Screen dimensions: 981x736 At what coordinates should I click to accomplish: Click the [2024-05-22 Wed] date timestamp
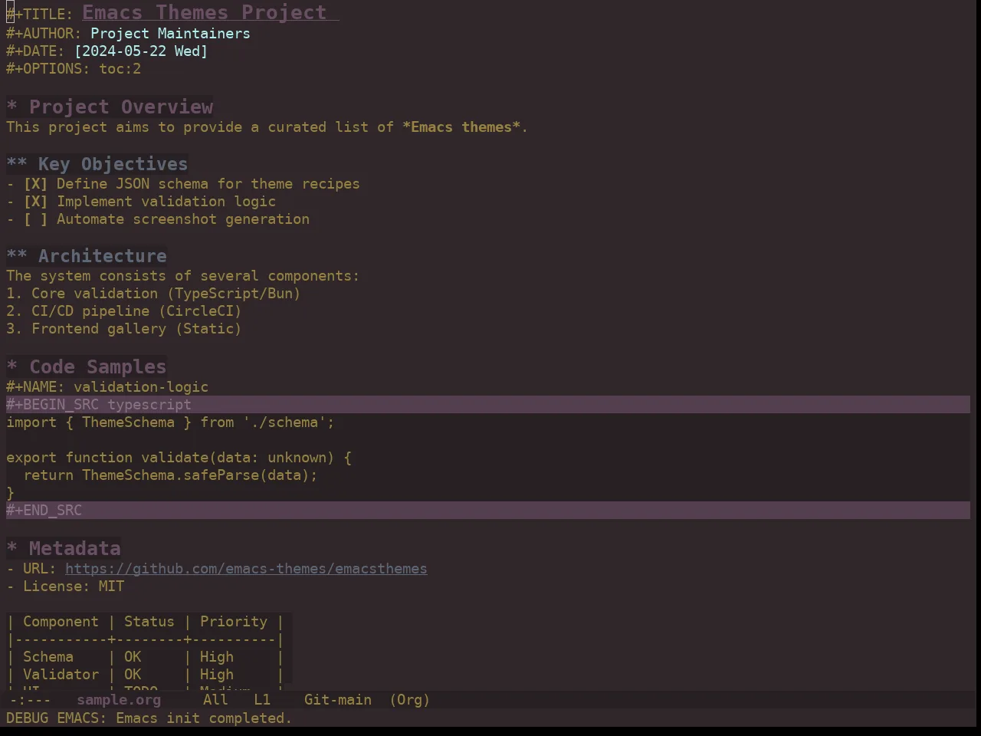pyautogui.click(x=141, y=51)
